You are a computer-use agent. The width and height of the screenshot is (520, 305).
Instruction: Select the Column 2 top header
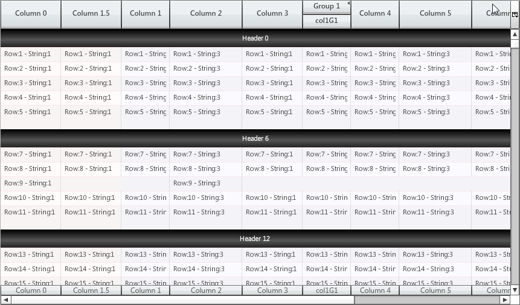(x=206, y=13)
